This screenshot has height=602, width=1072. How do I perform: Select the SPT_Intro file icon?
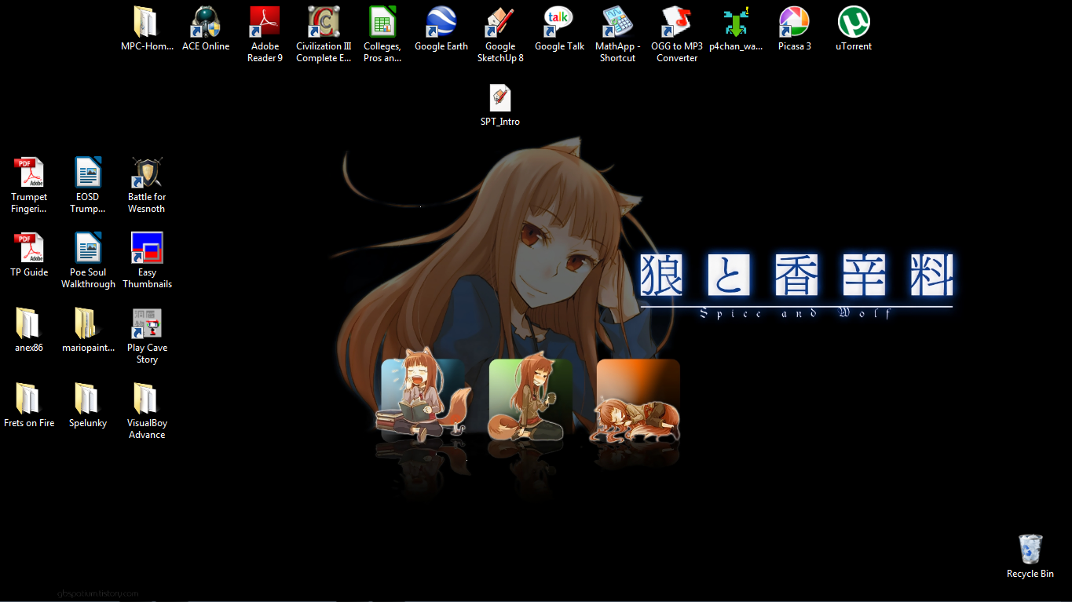pyautogui.click(x=500, y=98)
